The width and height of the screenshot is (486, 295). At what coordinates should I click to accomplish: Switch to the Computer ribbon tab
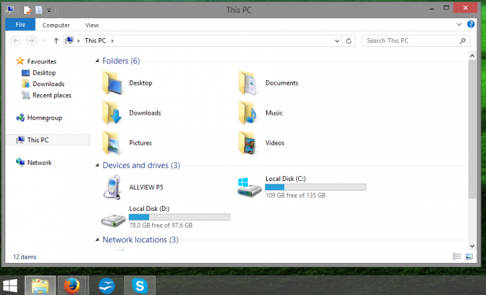tap(56, 25)
